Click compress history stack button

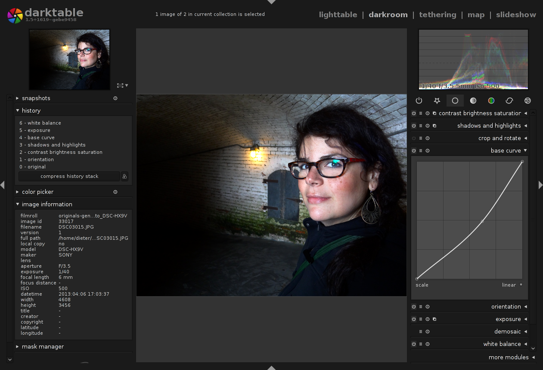coord(69,176)
